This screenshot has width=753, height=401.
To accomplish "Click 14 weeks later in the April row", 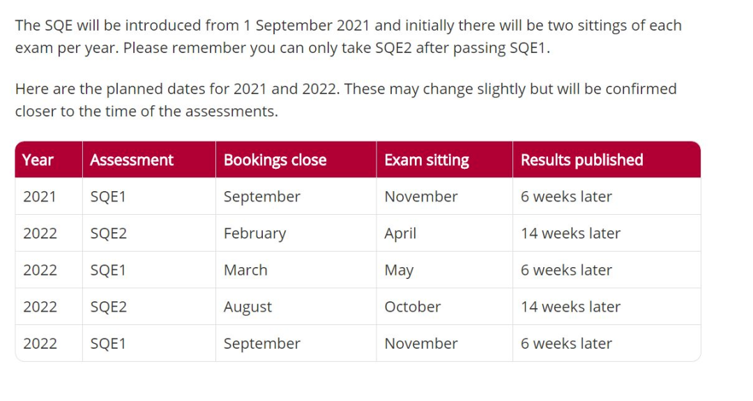I will coord(570,234).
